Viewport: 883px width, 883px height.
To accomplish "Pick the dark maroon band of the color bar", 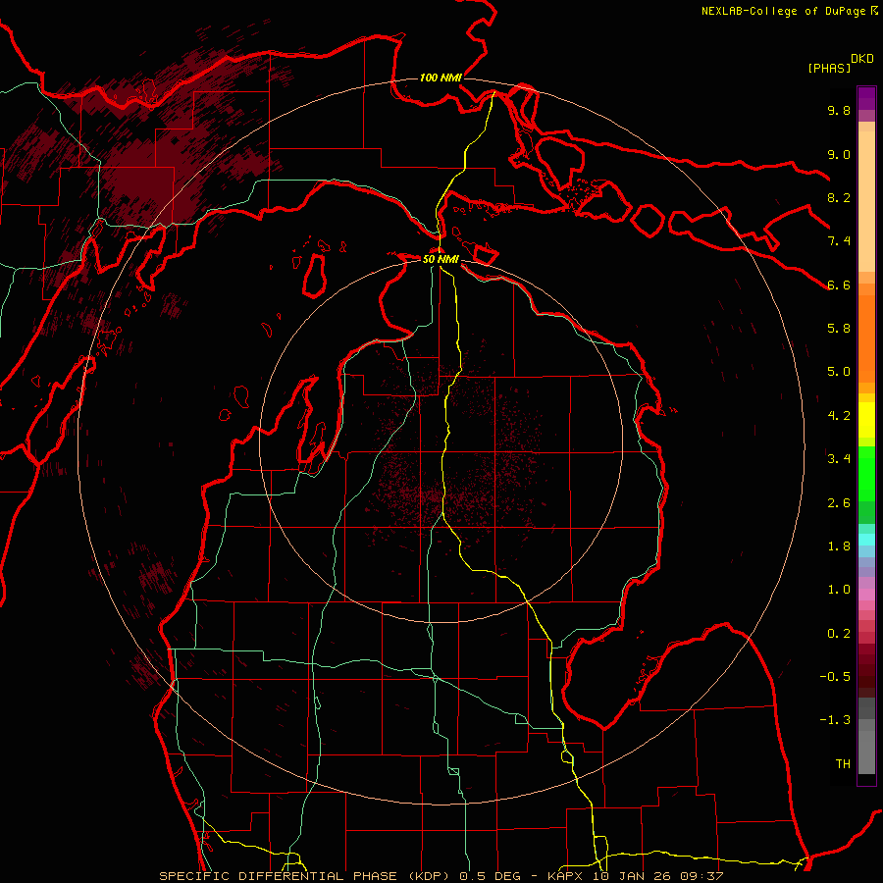I will tap(866, 670).
